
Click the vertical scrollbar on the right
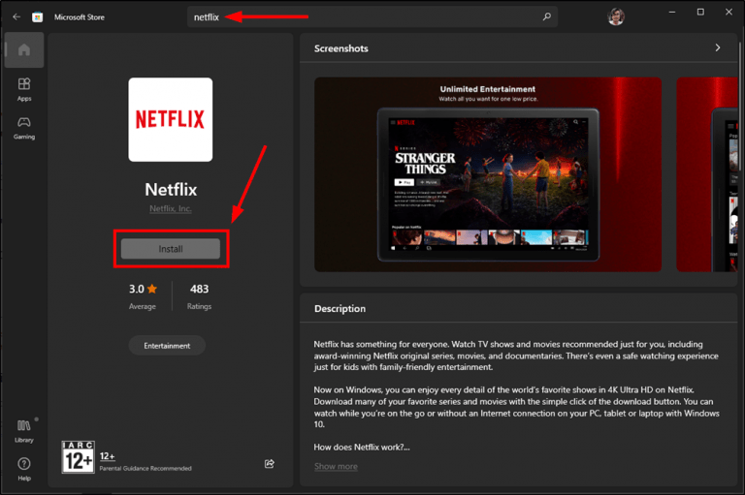pos(739,108)
